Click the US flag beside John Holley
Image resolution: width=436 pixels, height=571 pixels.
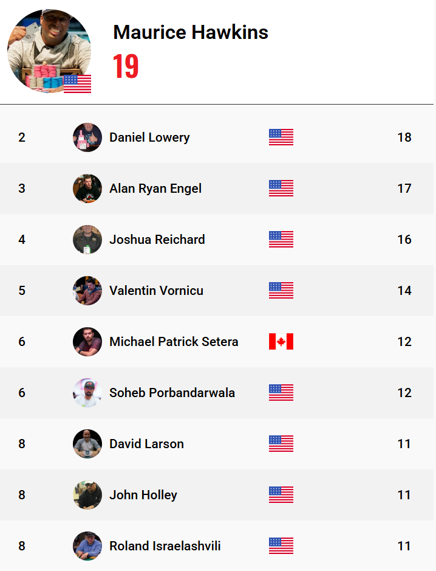[281, 495]
